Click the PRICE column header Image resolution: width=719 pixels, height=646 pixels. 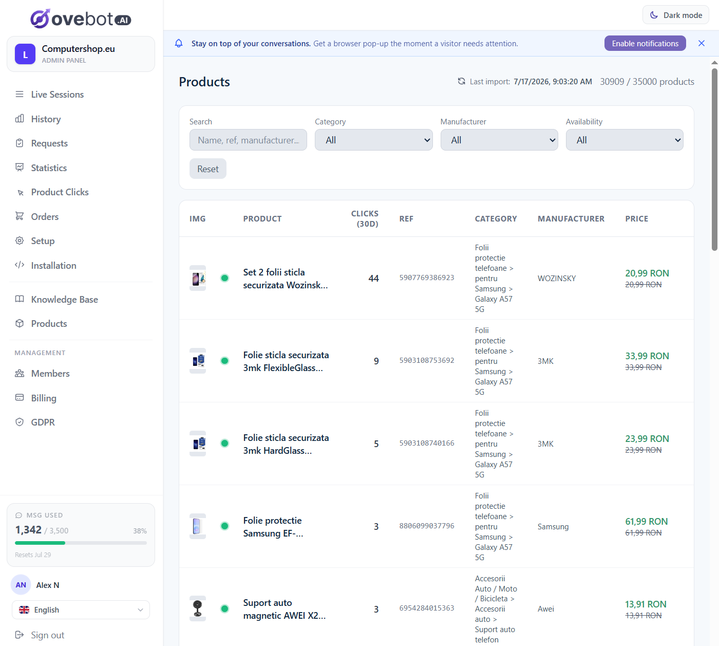637,218
